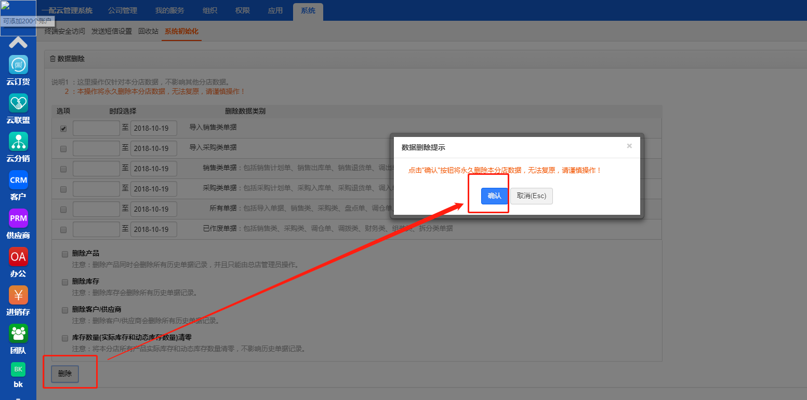Enable 库存数量清零 checkbox
The width and height of the screenshot is (807, 400).
click(x=65, y=338)
